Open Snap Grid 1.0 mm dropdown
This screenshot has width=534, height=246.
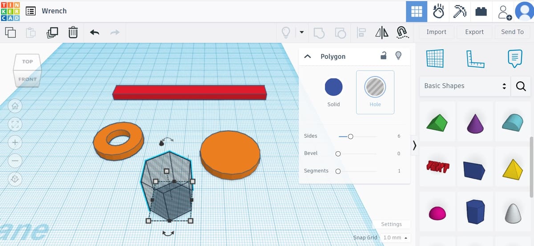tap(395, 238)
